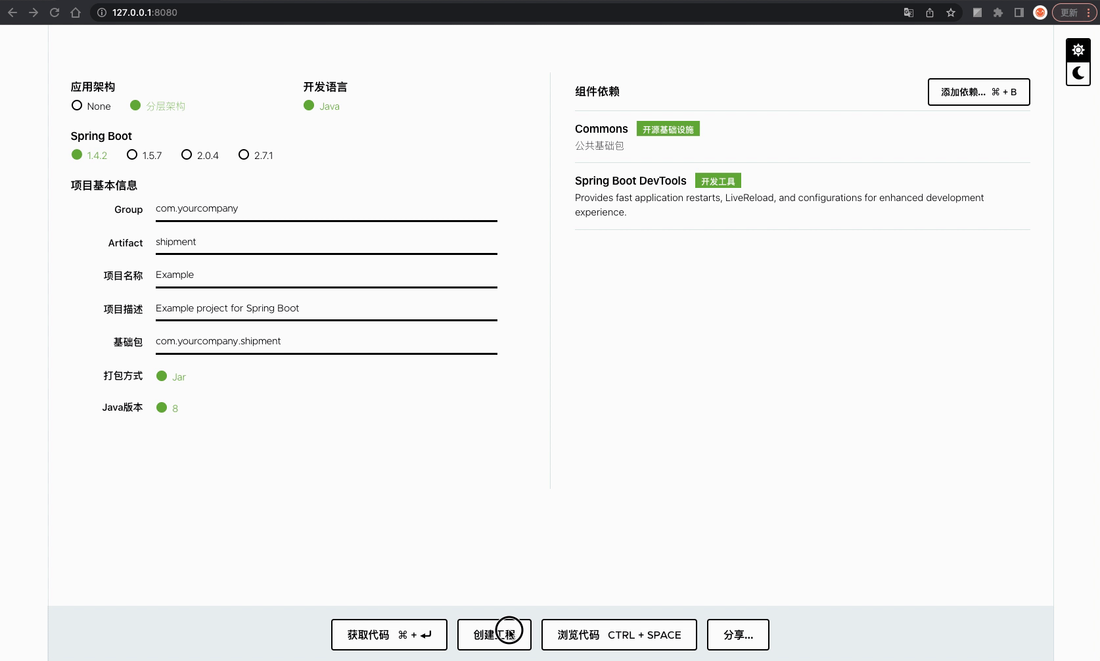The width and height of the screenshot is (1100, 661).
Task: Click 浏览代码 explore code button
Action: tap(619, 635)
